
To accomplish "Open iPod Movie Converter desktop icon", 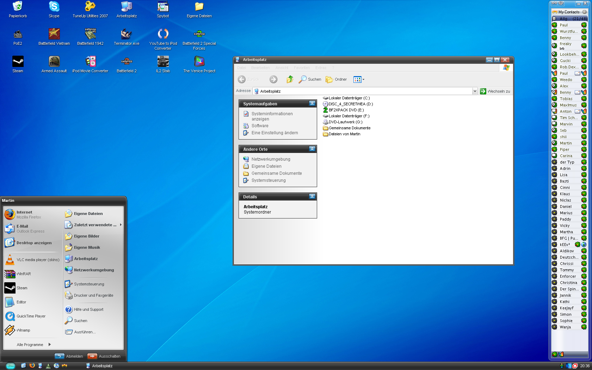I will click(x=90, y=64).
